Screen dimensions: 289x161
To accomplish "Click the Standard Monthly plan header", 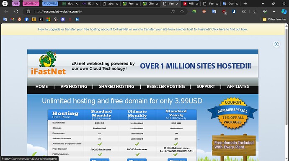I will [101, 115].
